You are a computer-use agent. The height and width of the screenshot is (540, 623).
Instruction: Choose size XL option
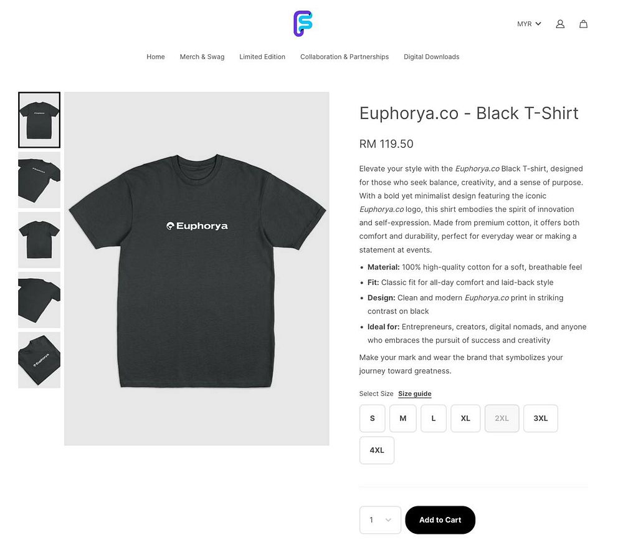pyautogui.click(x=465, y=418)
